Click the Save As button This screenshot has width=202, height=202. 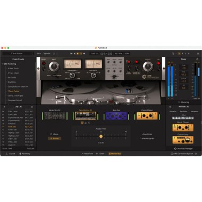[x=47, y=54]
